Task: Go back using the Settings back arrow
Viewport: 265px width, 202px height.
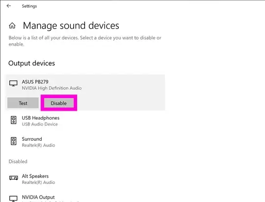Action: click(x=9, y=6)
